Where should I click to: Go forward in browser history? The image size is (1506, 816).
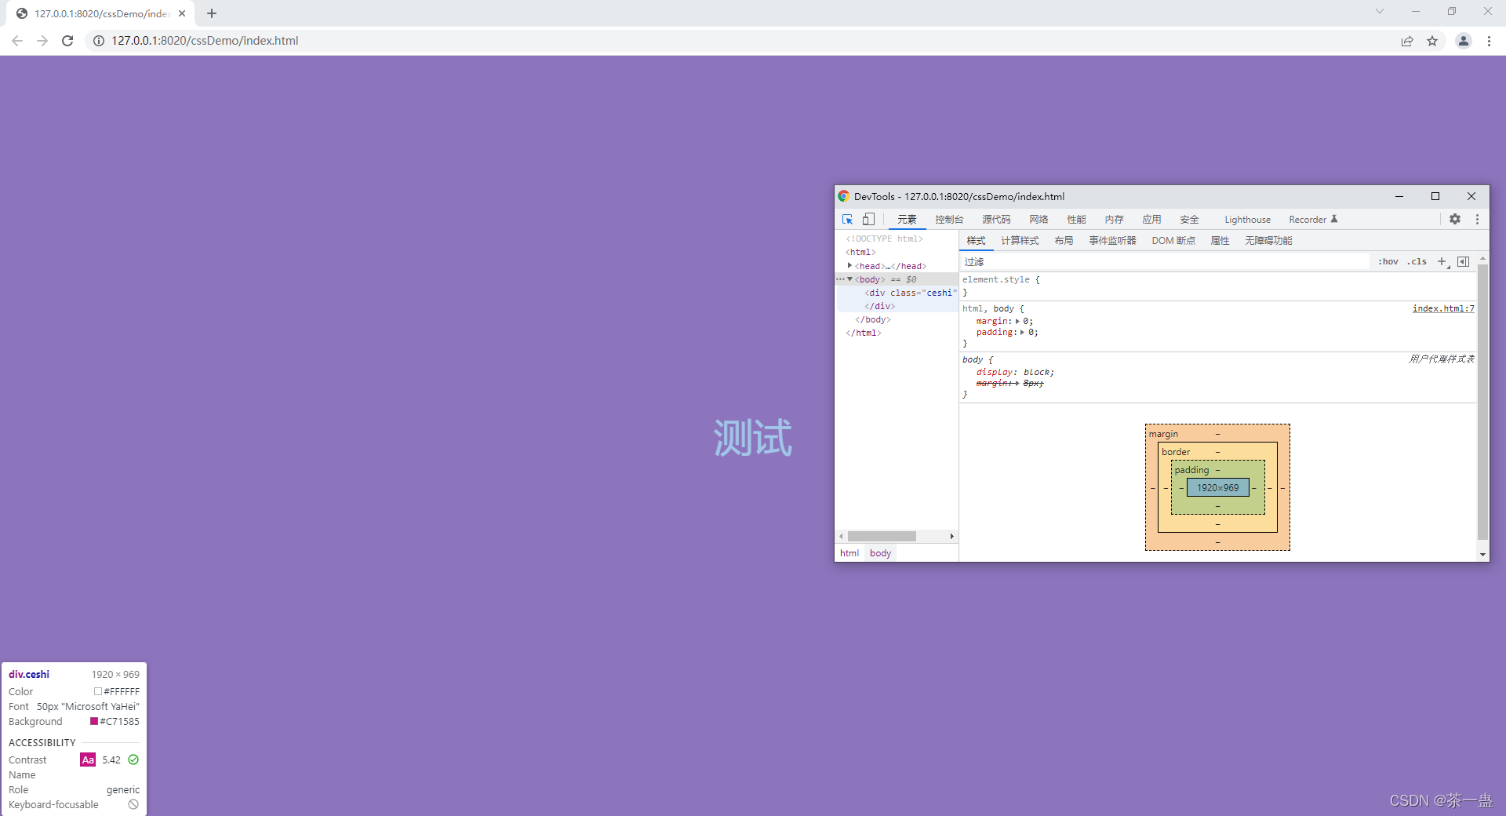(42, 41)
